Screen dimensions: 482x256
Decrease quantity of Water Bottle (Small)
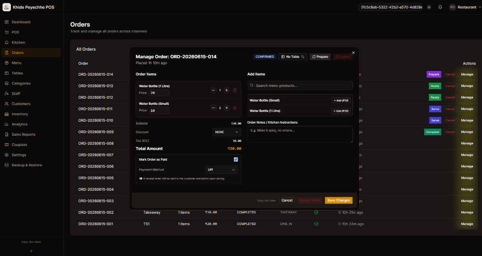click(x=213, y=108)
